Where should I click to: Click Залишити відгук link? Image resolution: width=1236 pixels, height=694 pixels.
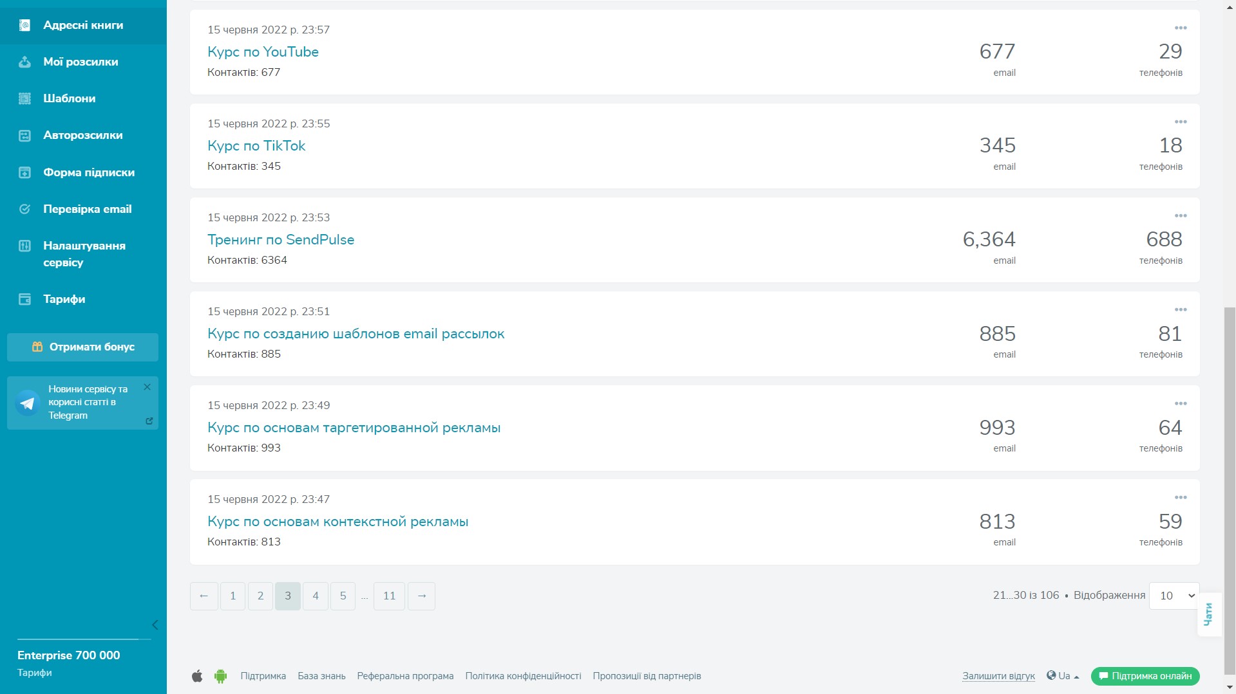[998, 676]
